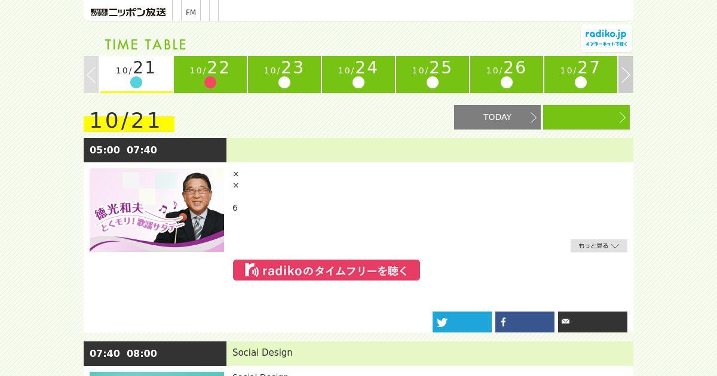Image resolution: width=717 pixels, height=376 pixels.
Task: Select the 10/25 date tab
Action: tap(433, 75)
